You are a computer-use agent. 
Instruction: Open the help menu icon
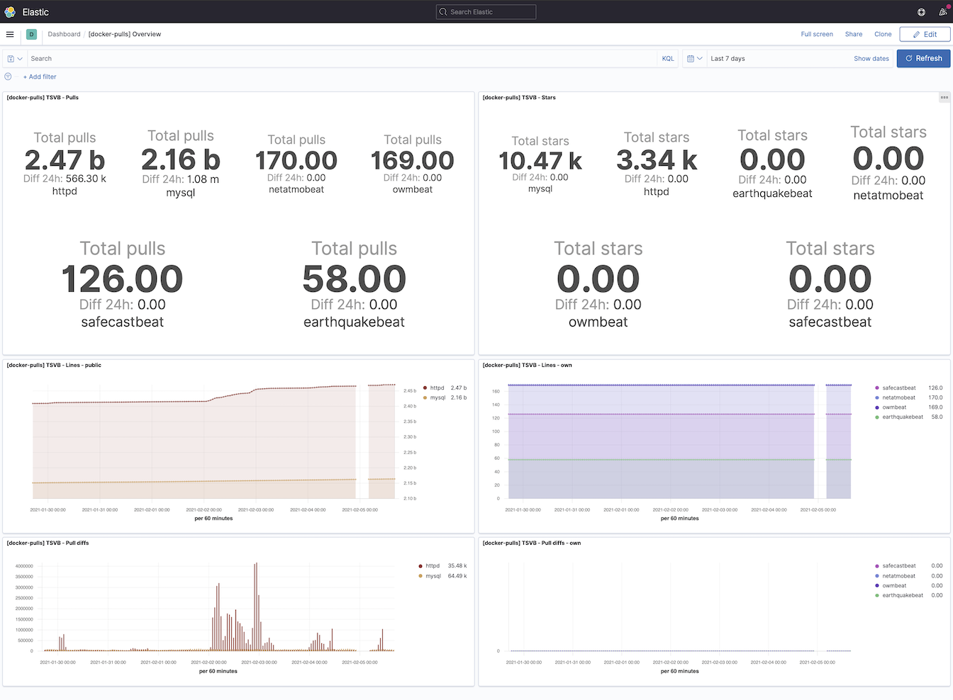[921, 12]
